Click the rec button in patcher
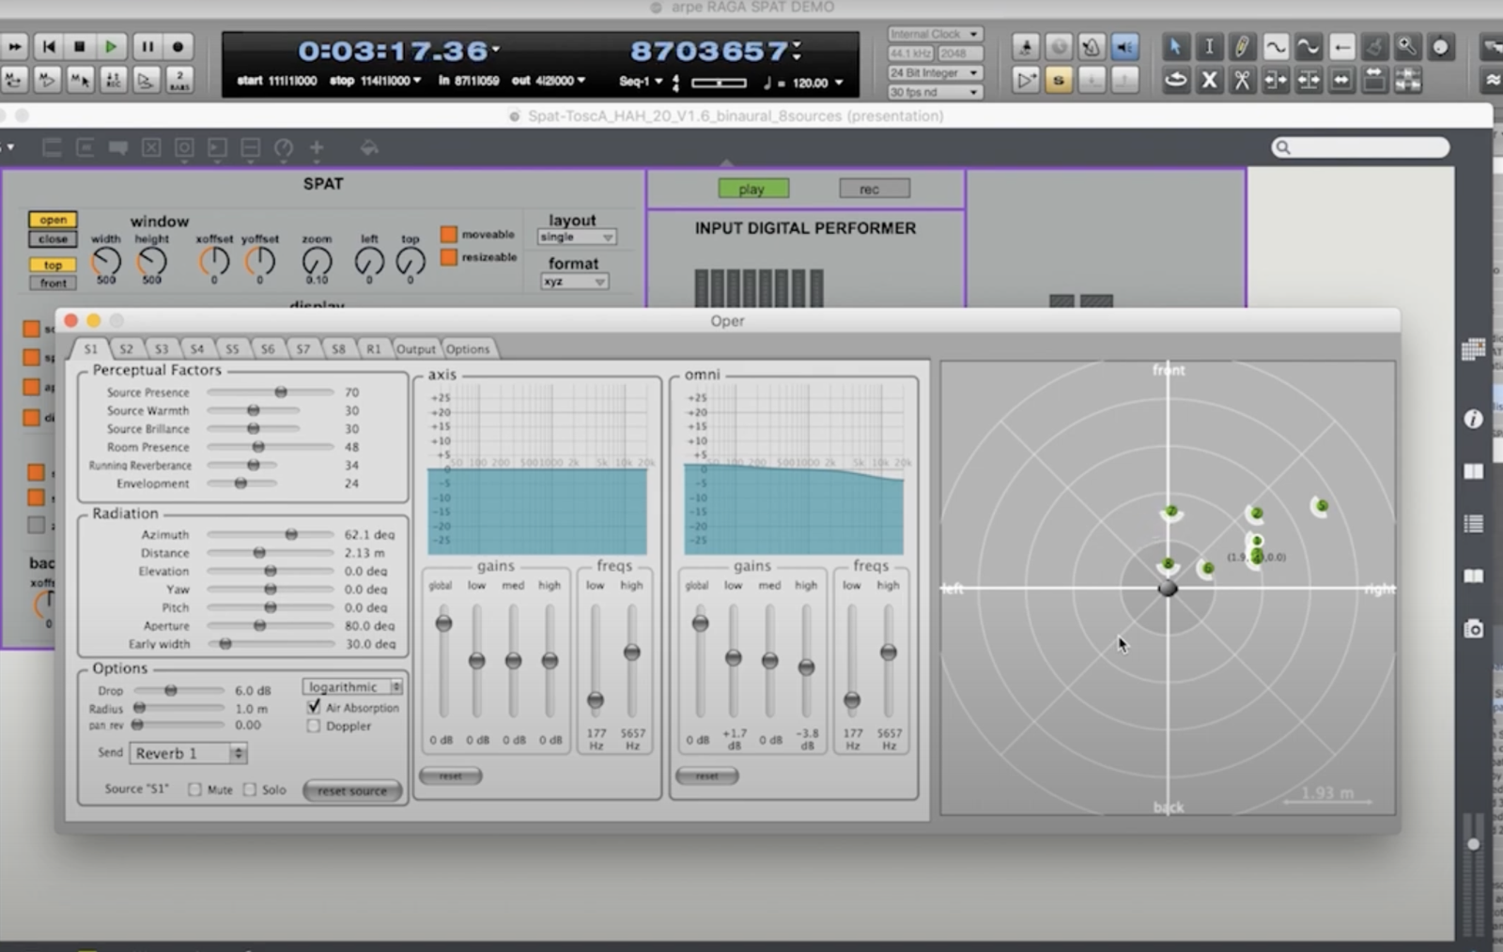The width and height of the screenshot is (1503, 952). pyautogui.click(x=875, y=189)
